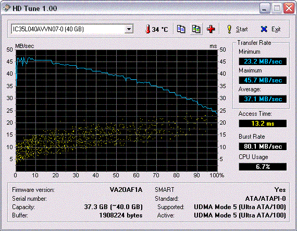Click buffer value 1908224 bytes
Image resolution: width=297 pixels, height=231 pixels.
pyautogui.click(x=121, y=215)
